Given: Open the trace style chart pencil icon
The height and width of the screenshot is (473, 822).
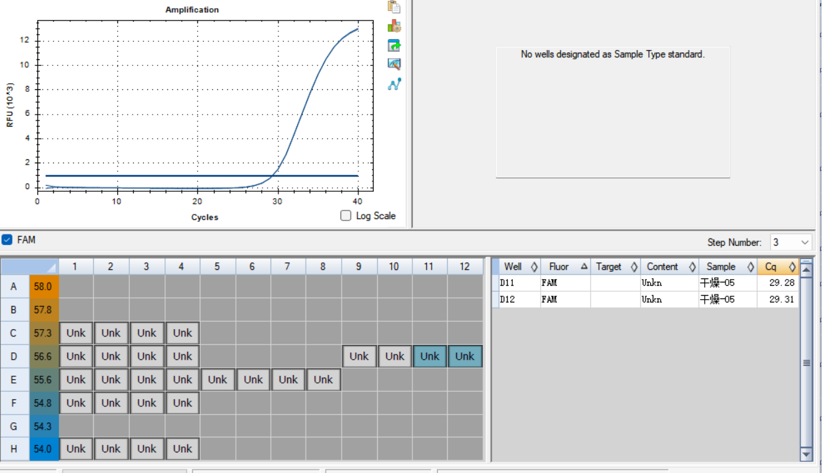Looking at the screenshot, I should (394, 65).
